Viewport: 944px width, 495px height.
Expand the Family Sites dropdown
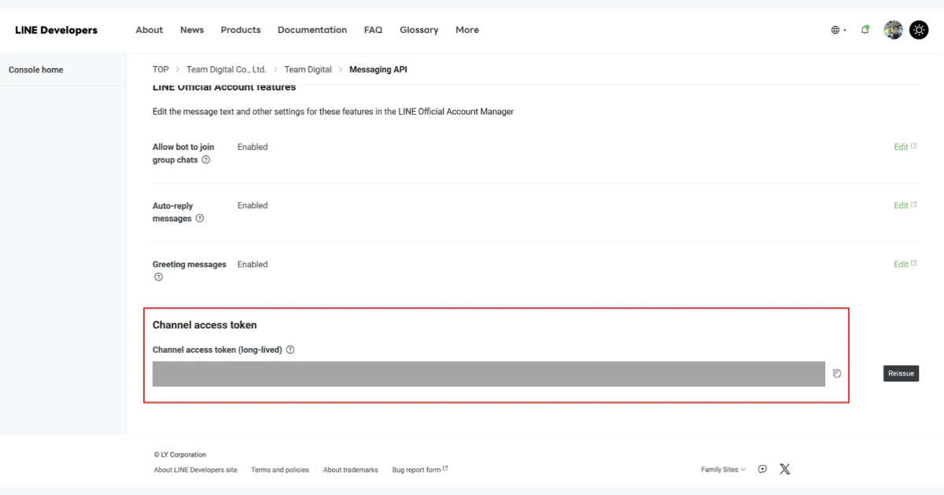[x=723, y=469]
